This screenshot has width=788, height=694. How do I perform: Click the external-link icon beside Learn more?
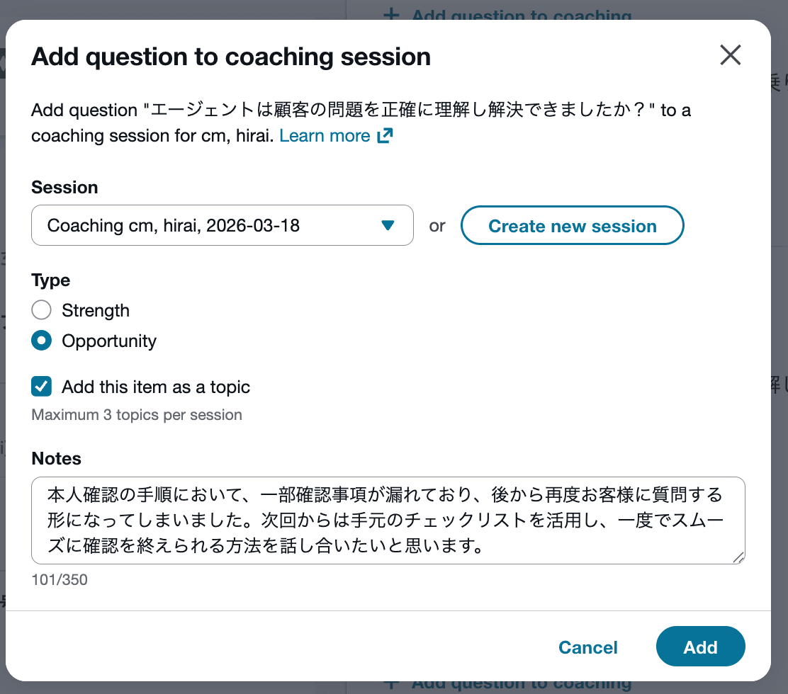pyautogui.click(x=385, y=136)
